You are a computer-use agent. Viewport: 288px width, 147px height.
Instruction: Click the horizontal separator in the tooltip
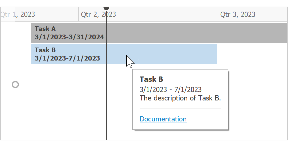(180, 108)
